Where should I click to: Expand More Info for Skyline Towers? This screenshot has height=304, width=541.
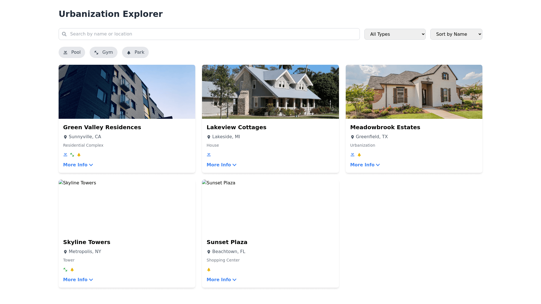(x=78, y=280)
